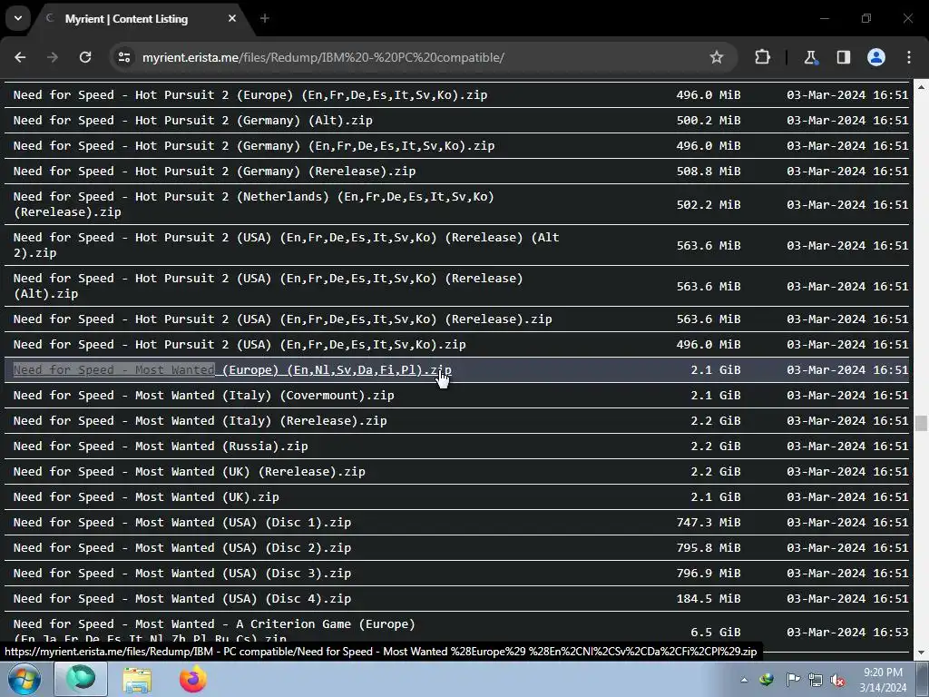929x697 pixels.
Task: Click the Action Center flag icon
Action: click(x=793, y=680)
